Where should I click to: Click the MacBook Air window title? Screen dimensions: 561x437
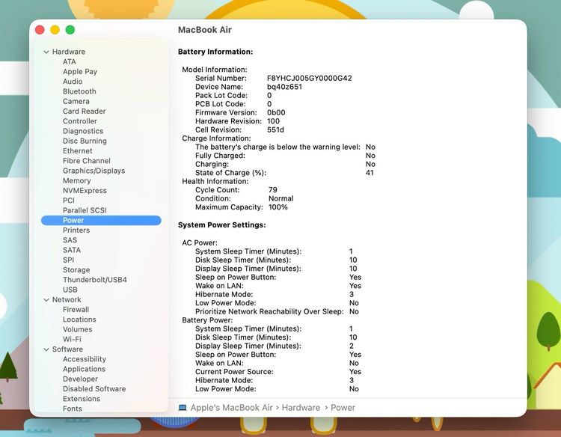[205, 30]
